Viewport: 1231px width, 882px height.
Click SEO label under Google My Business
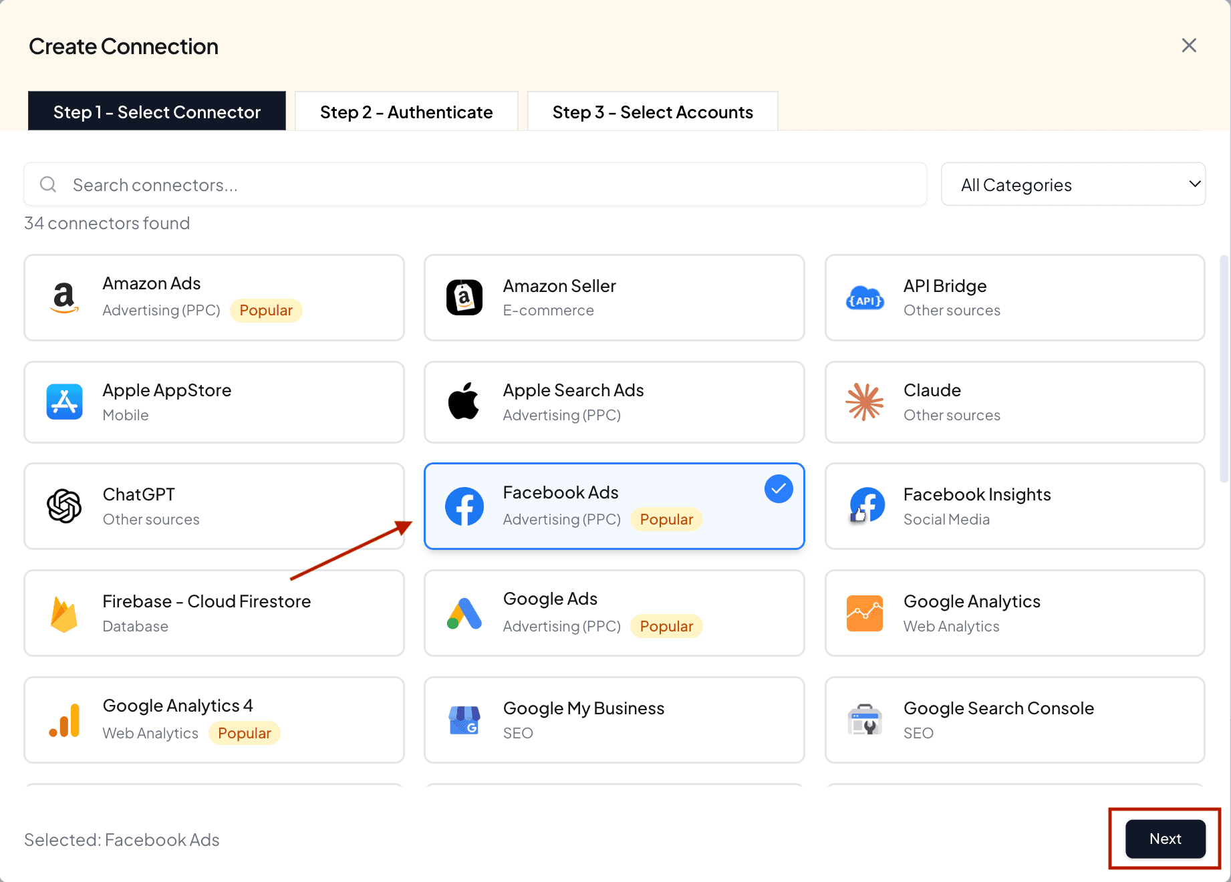[x=518, y=733]
